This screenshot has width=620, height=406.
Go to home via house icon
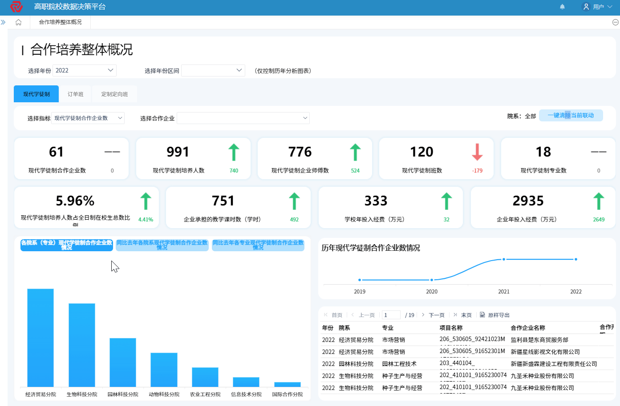(18, 22)
